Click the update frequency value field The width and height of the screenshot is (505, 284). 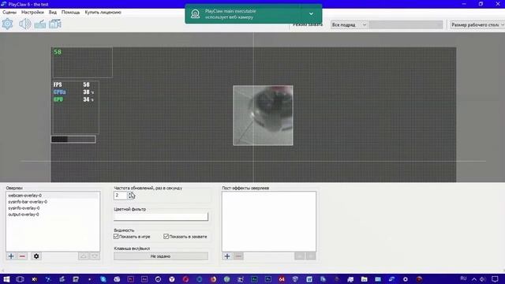pyautogui.click(x=121, y=196)
